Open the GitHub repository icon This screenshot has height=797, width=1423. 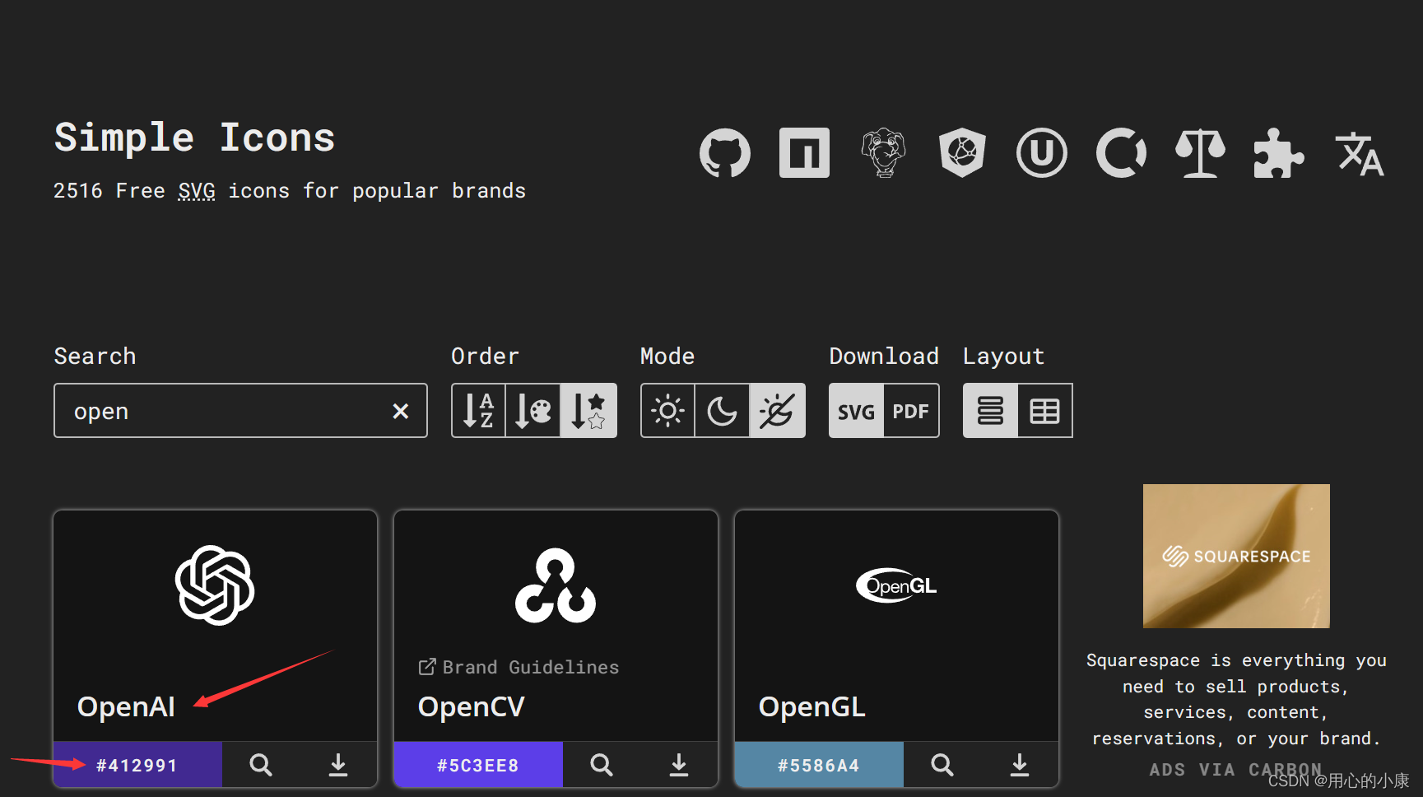725,153
